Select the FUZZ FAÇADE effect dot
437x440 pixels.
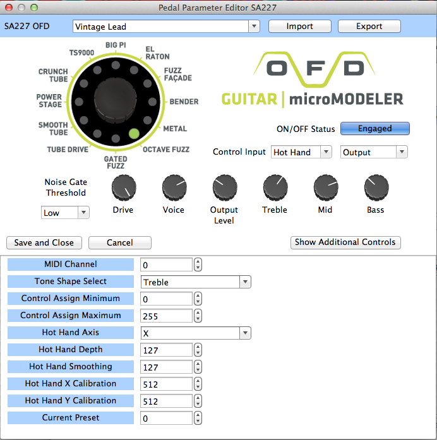[147, 83]
